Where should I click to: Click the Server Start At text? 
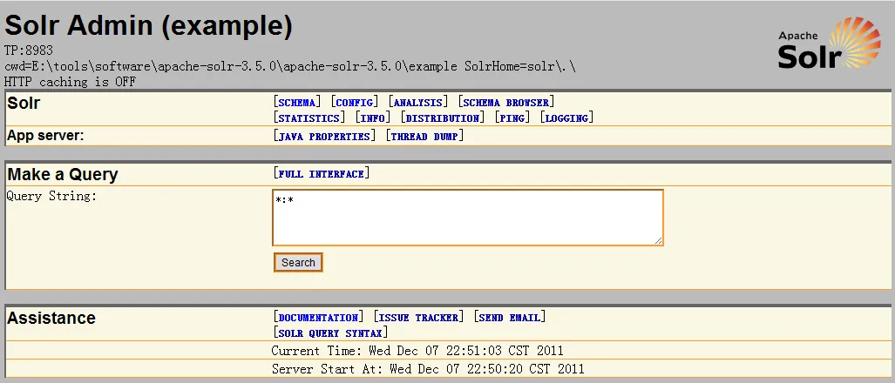428,369
